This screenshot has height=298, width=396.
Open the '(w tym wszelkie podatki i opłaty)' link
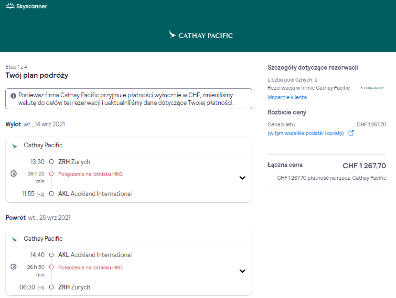pyautogui.click(x=306, y=133)
